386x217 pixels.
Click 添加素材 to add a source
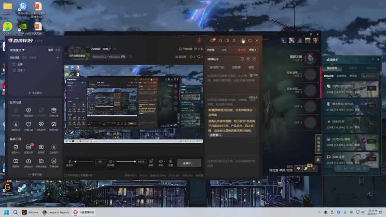(35, 93)
